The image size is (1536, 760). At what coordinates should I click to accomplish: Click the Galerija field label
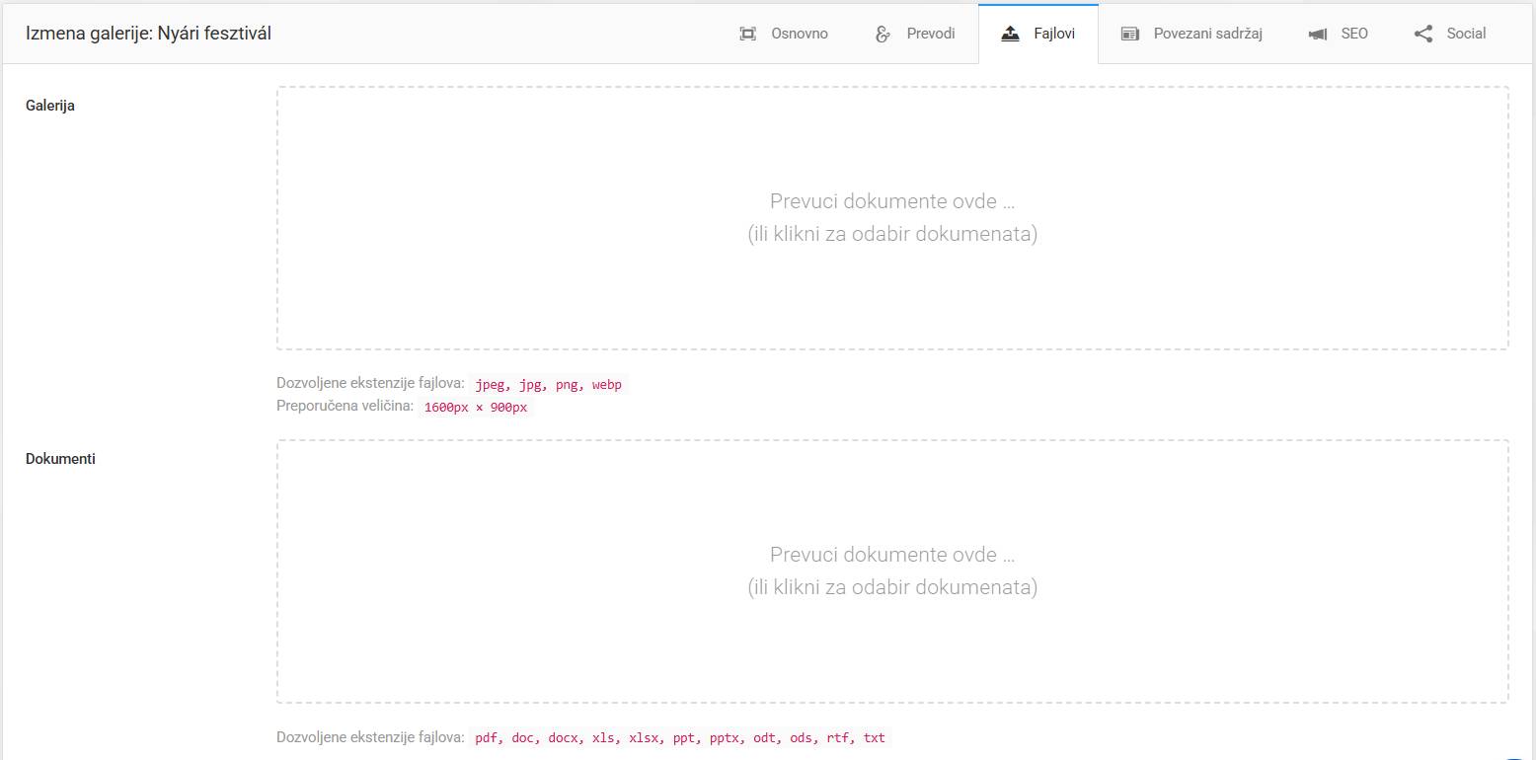[x=50, y=106]
